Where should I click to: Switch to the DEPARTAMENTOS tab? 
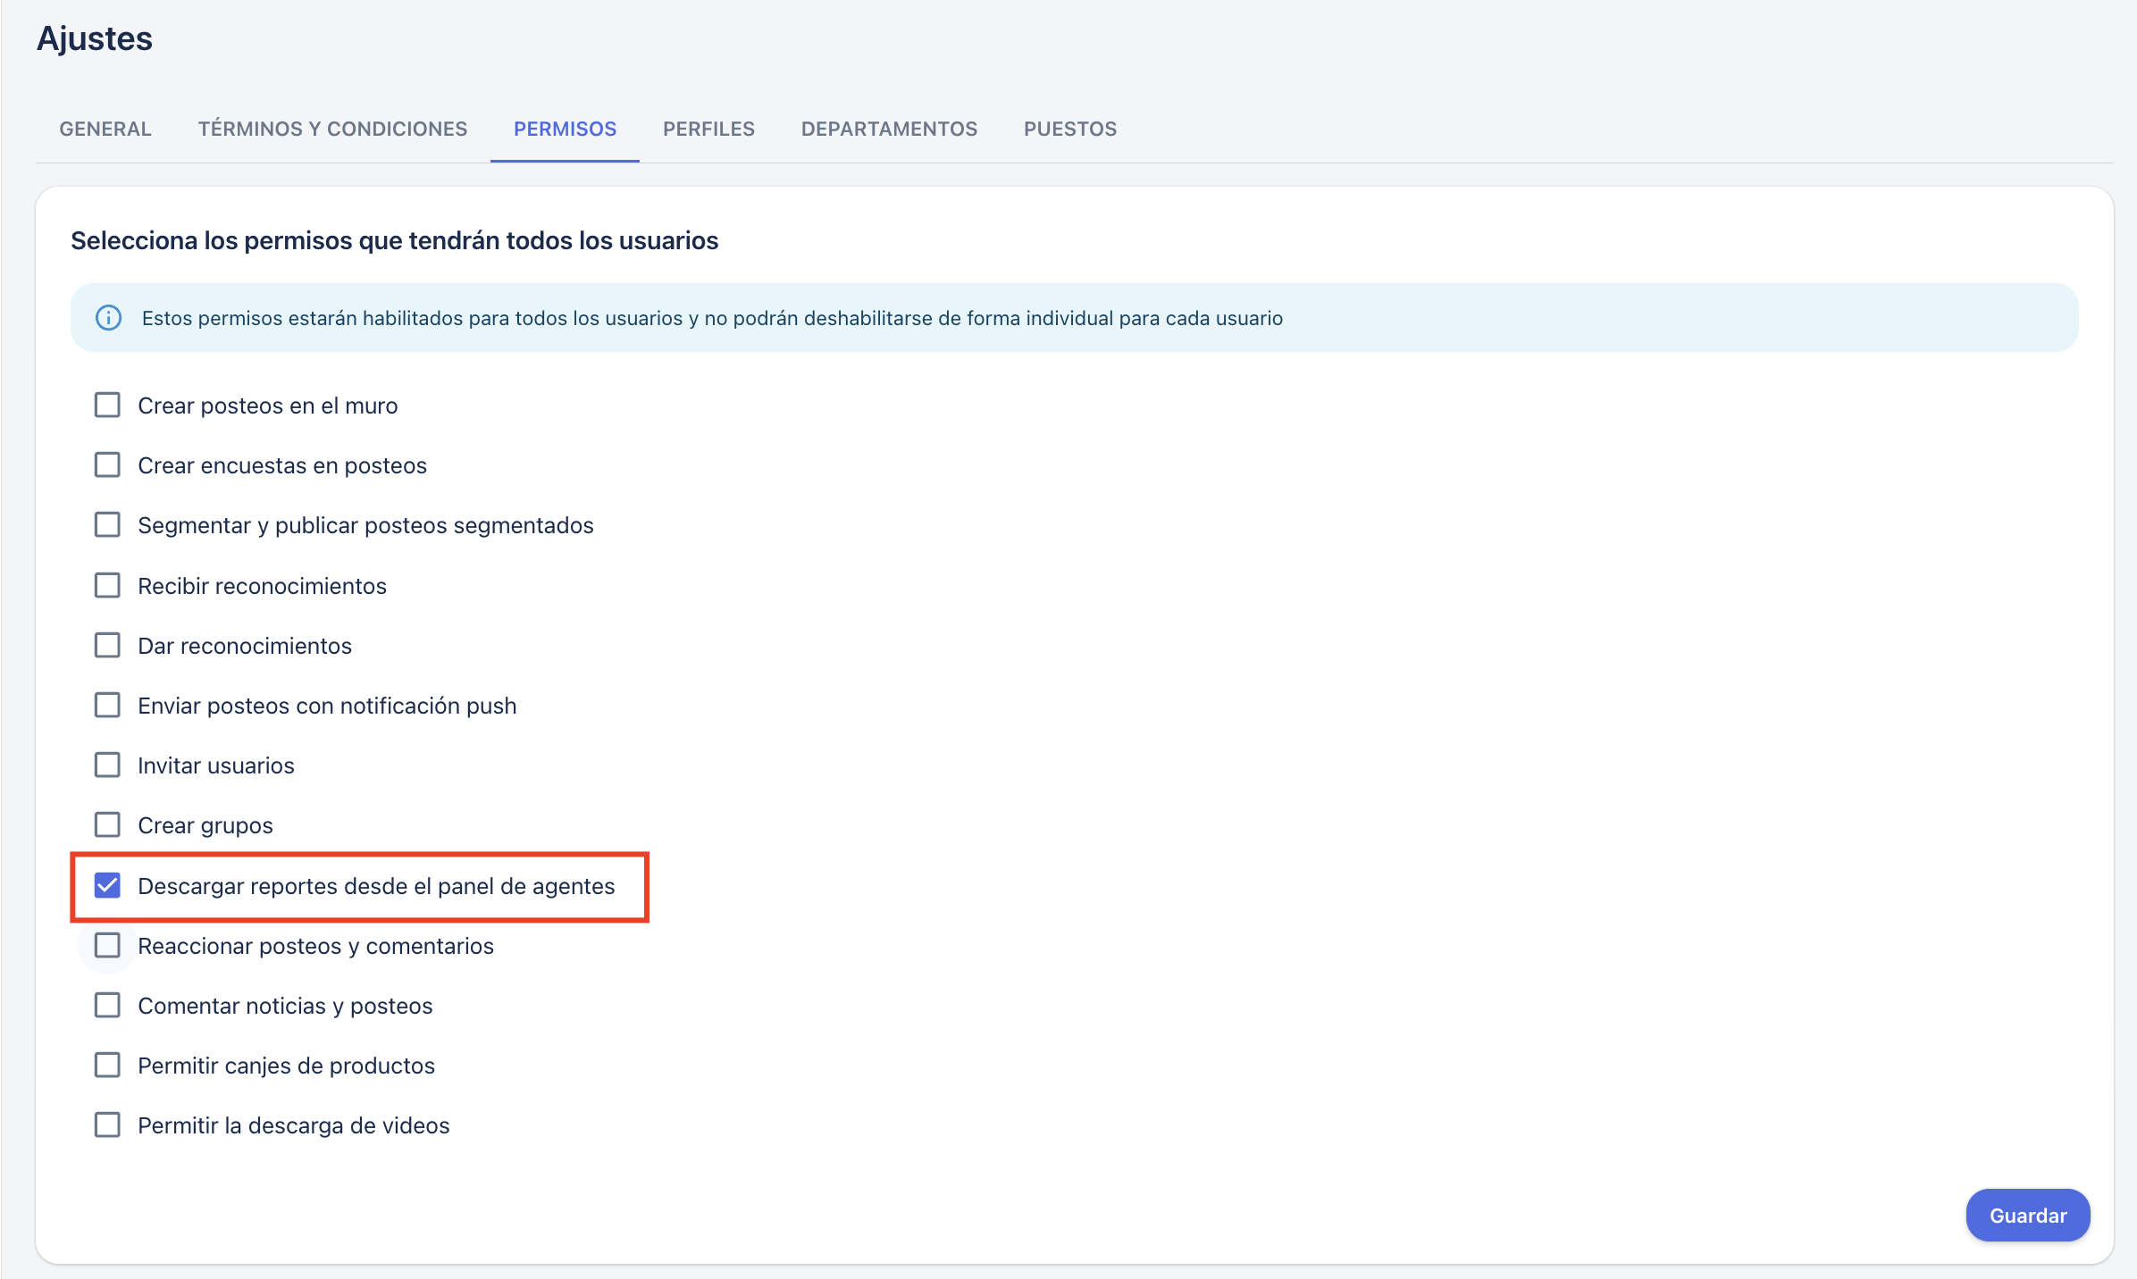[889, 129]
